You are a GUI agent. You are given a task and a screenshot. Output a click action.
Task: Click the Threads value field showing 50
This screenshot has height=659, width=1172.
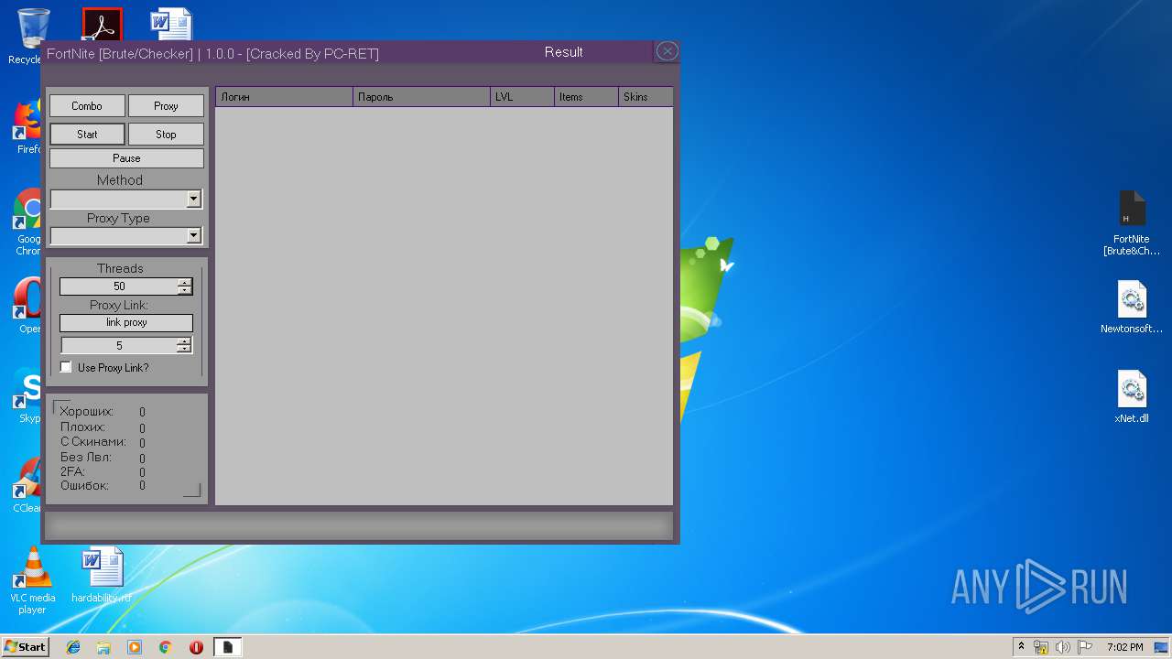pos(119,286)
